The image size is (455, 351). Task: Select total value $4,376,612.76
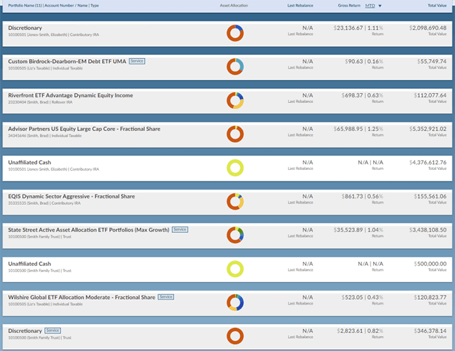pos(428,162)
